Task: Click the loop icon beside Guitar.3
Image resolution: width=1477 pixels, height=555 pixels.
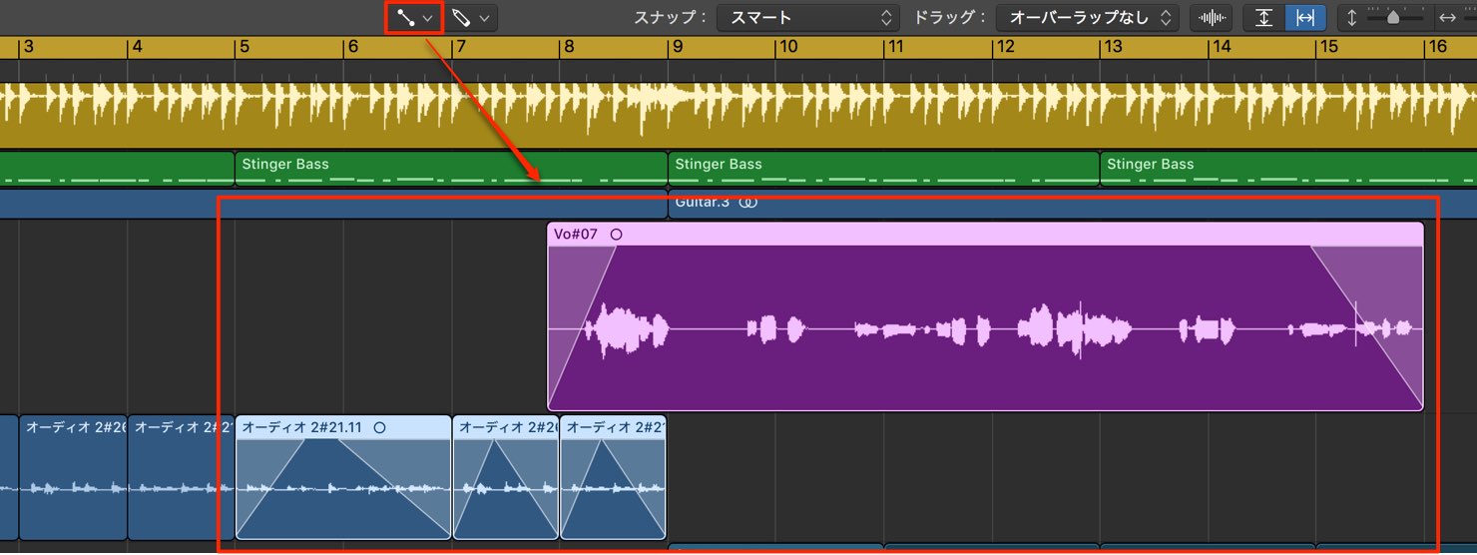Action: pyautogui.click(x=748, y=202)
